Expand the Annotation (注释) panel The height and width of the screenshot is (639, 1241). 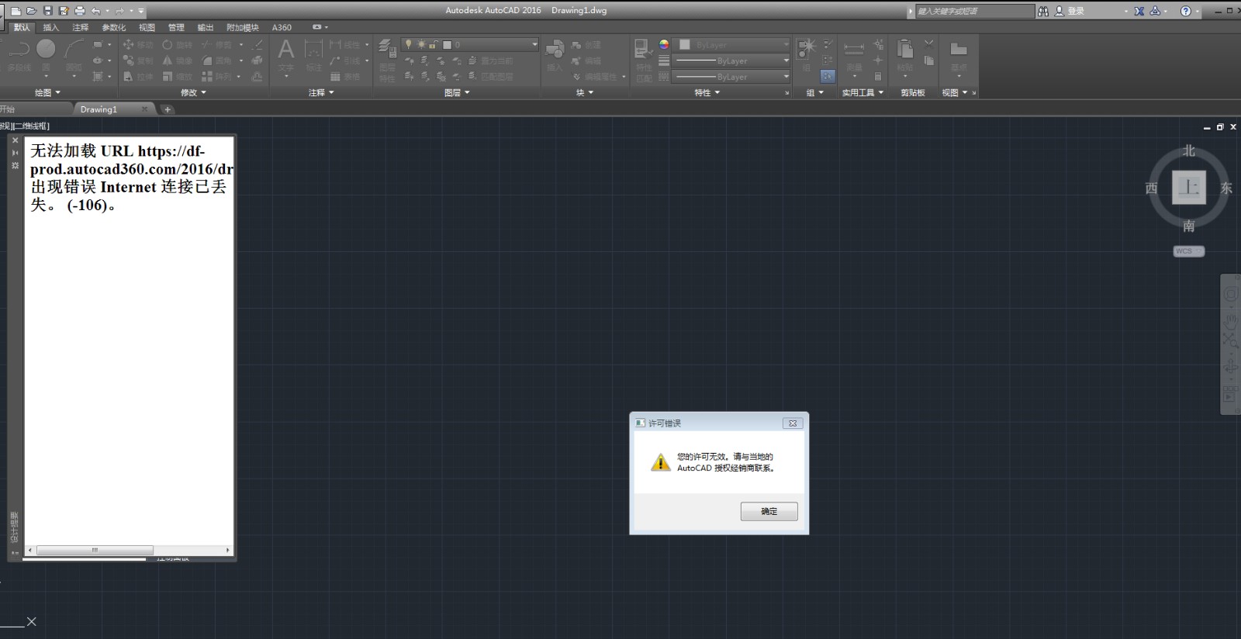(x=321, y=92)
